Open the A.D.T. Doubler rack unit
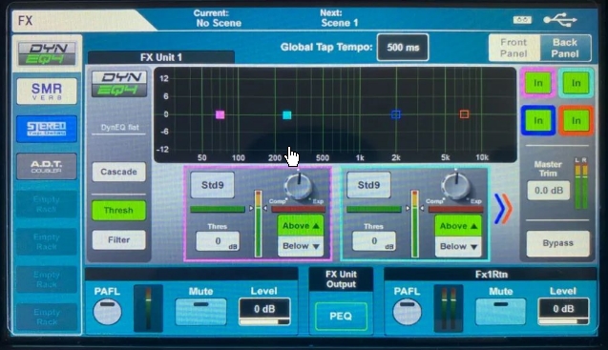The image size is (608, 350). tap(47, 167)
